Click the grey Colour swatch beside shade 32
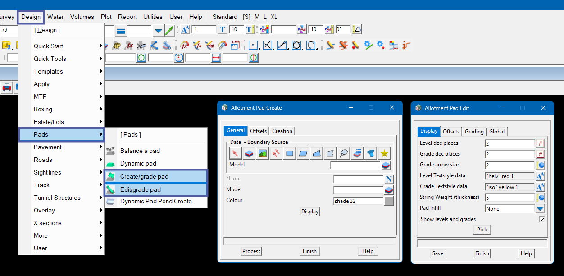This screenshot has width=564, height=276. click(x=389, y=201)
